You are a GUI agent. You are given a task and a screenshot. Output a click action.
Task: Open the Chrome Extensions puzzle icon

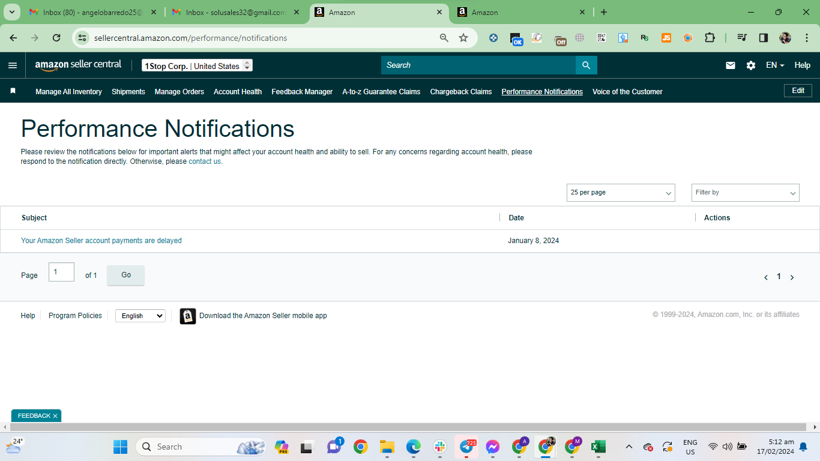tap(710, 38)
